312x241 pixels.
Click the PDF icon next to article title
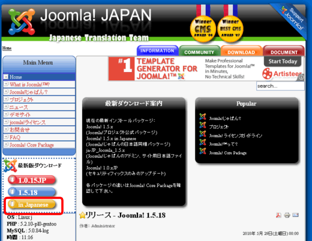click(278, 215)
